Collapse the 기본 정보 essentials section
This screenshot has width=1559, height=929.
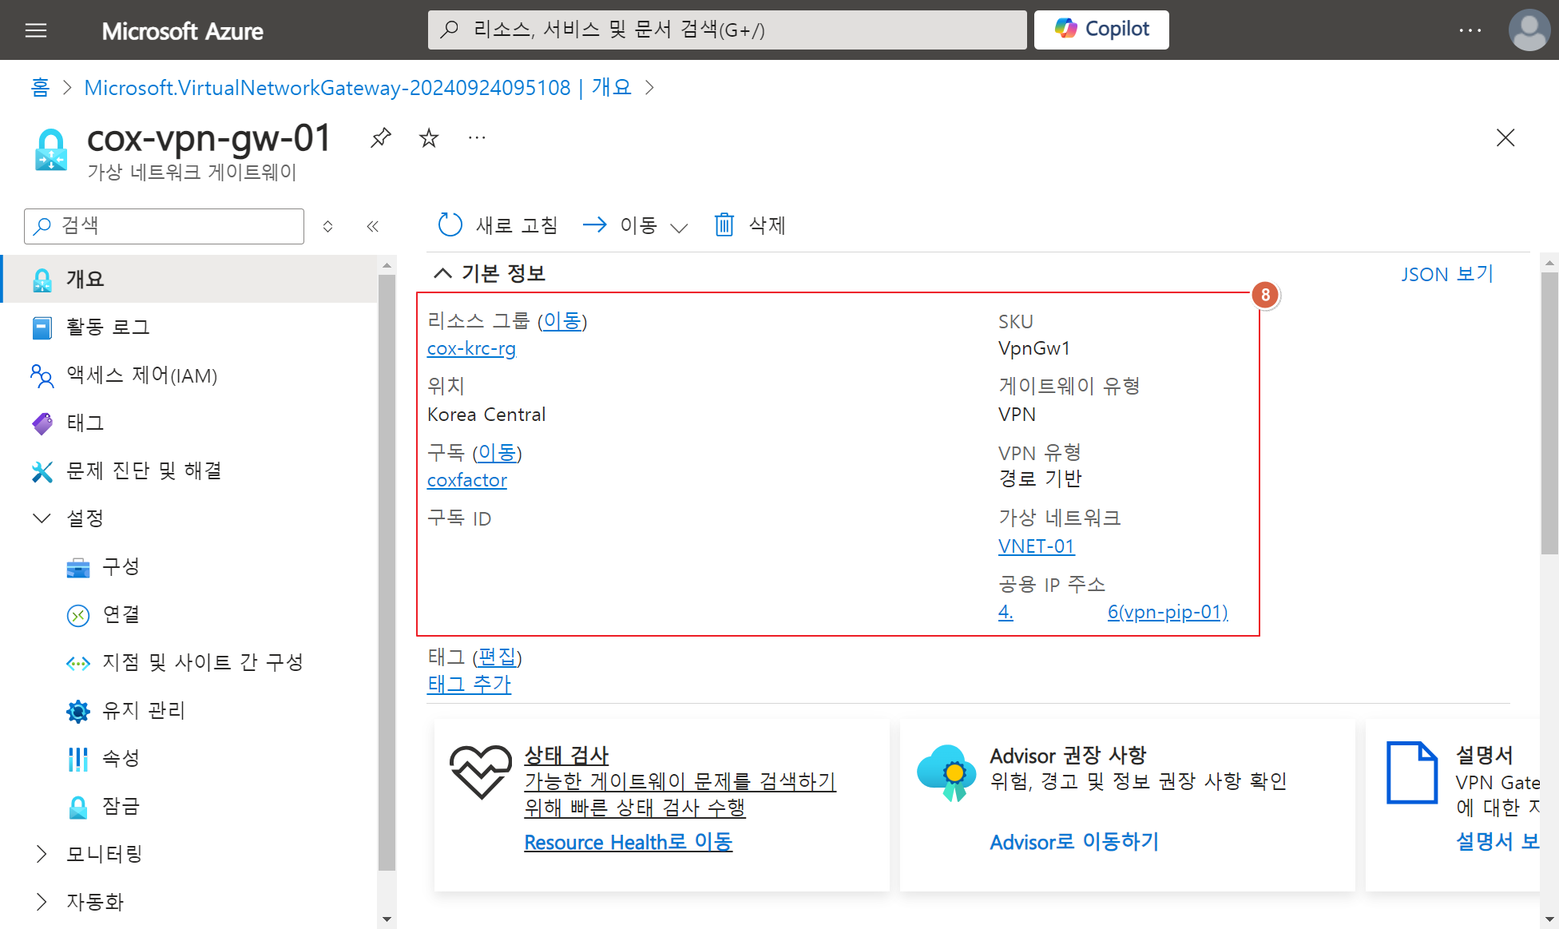(442, 273)
